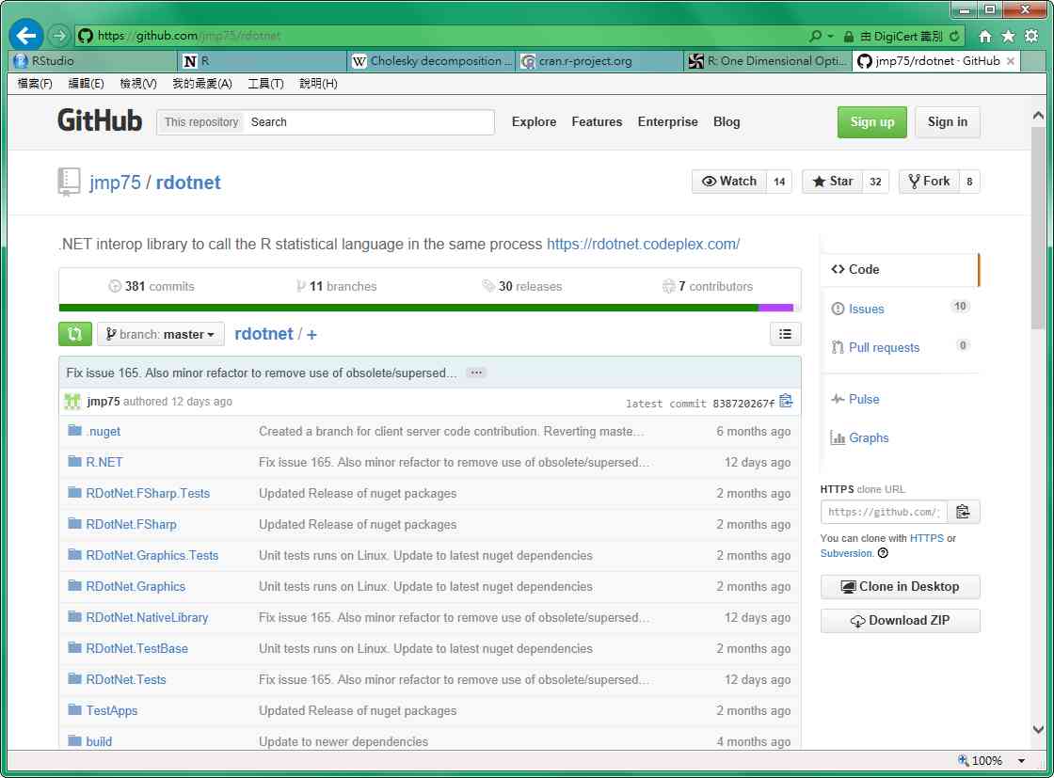Open the 檔案(F) menu

click(35, 84)
